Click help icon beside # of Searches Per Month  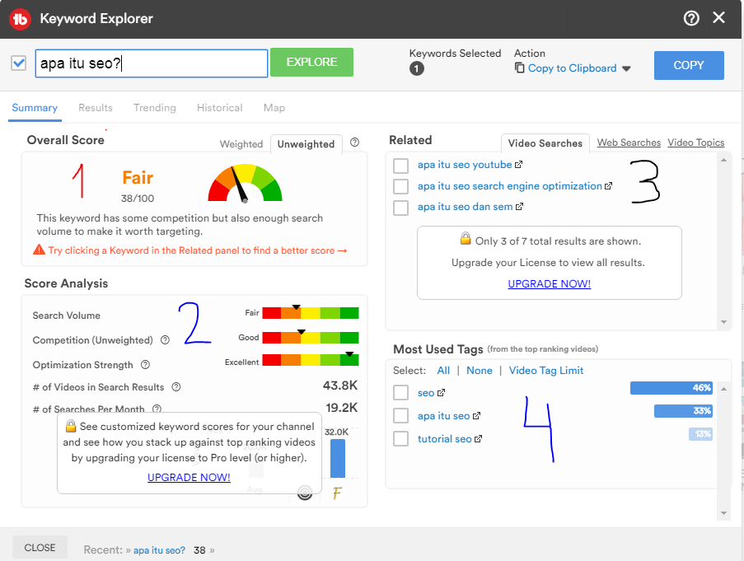[x=157, y=409]
